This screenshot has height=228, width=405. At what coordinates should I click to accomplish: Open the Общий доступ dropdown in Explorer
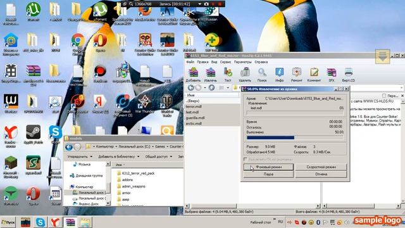pyautogui.click(x=159, y=156)
